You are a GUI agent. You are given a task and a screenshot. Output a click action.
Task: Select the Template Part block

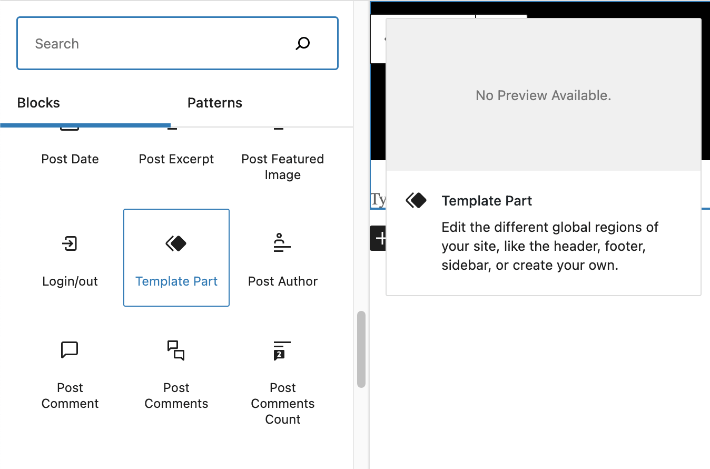176,258
